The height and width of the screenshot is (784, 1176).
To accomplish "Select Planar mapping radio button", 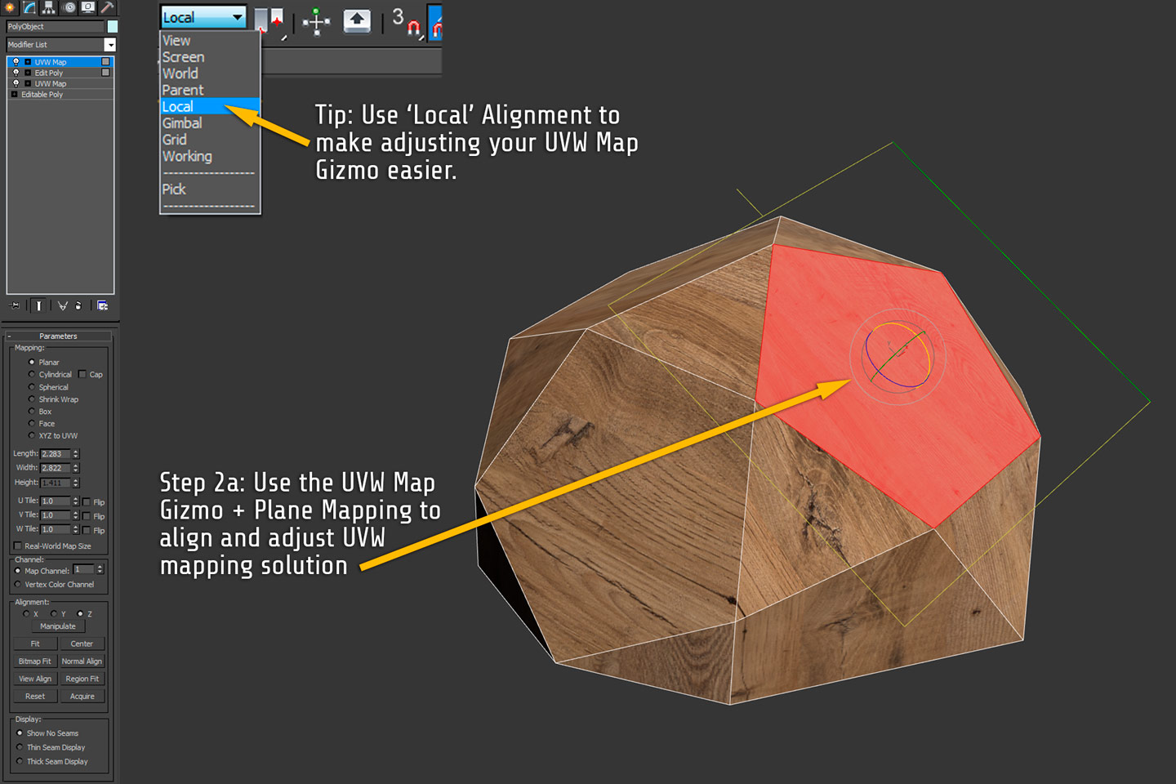I will (x=32, y=362).
